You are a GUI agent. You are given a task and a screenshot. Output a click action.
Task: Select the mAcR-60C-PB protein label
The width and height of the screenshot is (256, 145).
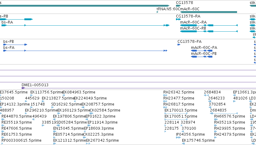click(204, 54)
